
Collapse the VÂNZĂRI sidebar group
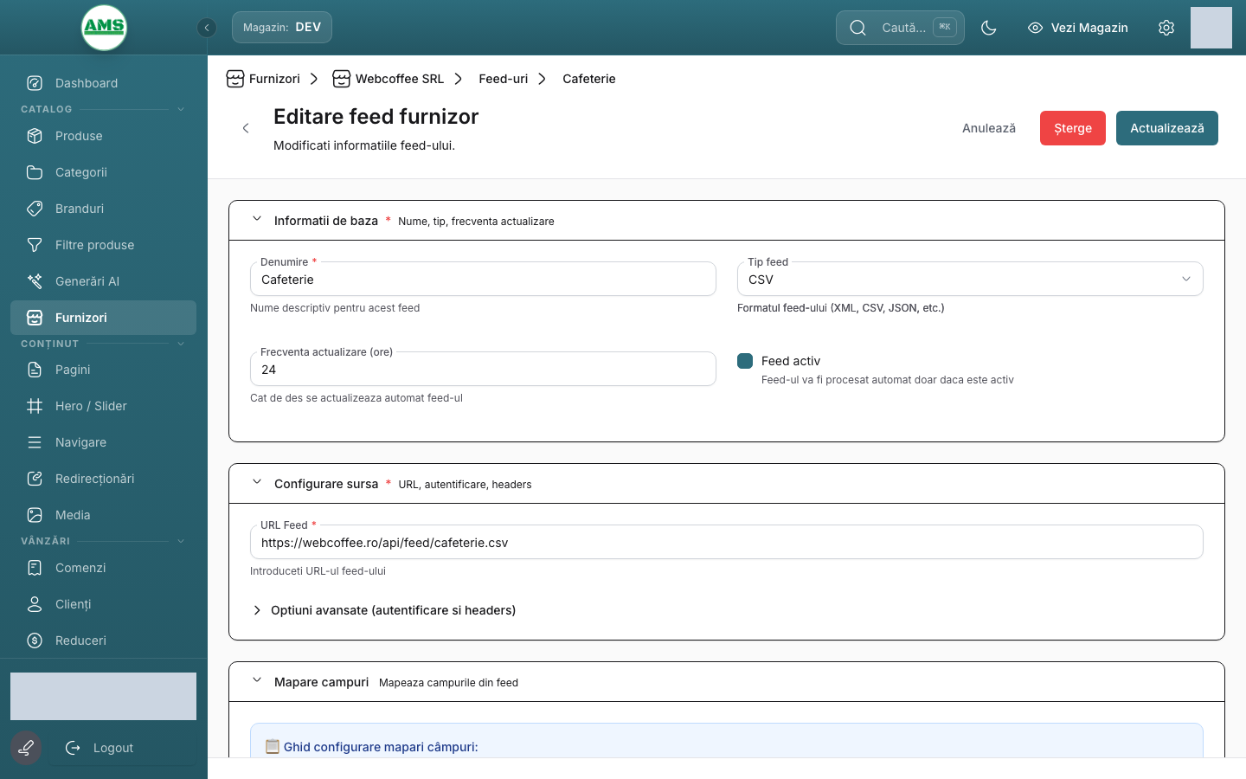pyautogui.click(x=181, y=541)
